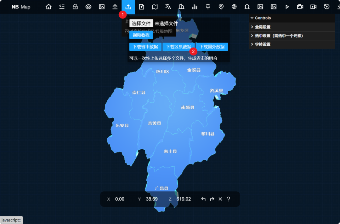This screenshot has width=340, height=224.
Task: Click the image icon beside the eye icon
Action: point(102,7)
